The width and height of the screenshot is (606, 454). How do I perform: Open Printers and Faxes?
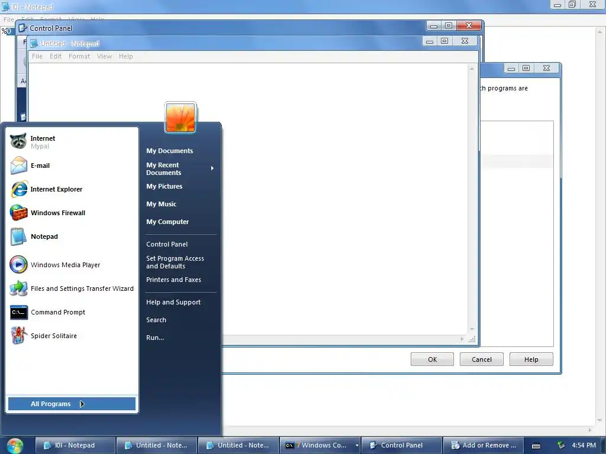point(173,280)
